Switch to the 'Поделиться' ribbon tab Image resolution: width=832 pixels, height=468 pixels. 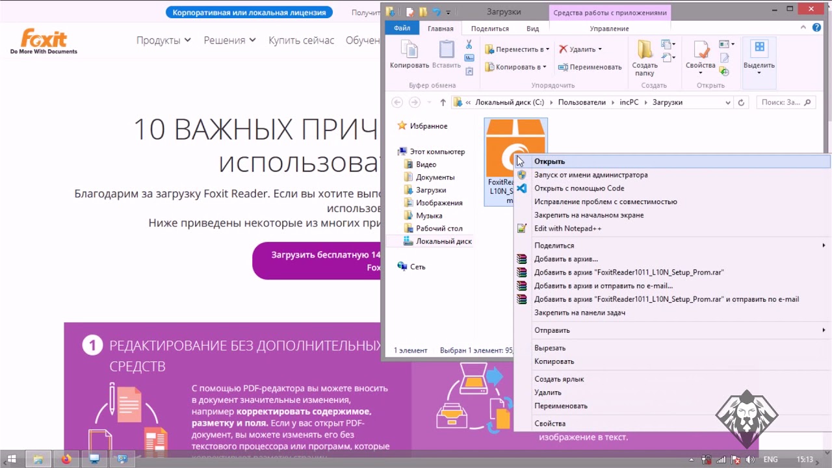click(490, 29)
